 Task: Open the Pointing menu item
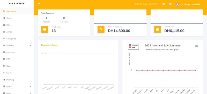[x=17, y=80]
